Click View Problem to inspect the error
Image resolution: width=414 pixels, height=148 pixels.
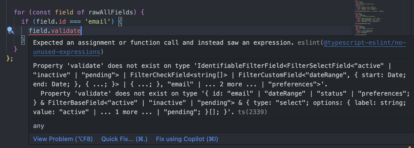pos(63,139)
